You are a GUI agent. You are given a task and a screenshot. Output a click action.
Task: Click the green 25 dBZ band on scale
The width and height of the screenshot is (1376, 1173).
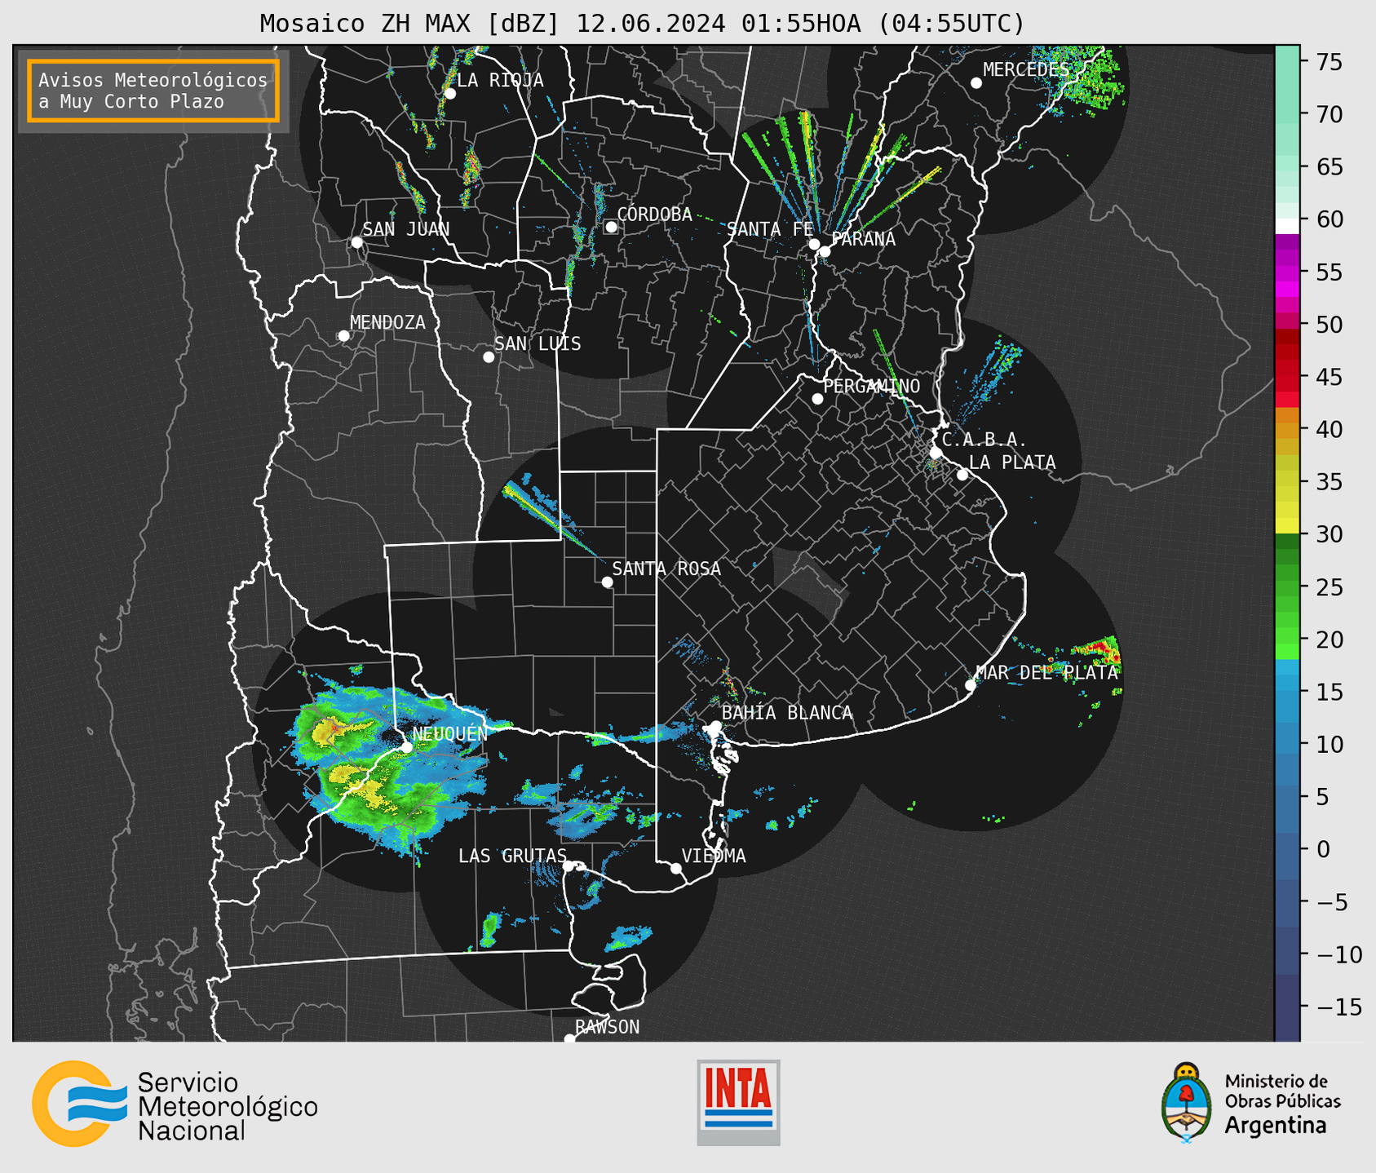(x=1287, y=586)
